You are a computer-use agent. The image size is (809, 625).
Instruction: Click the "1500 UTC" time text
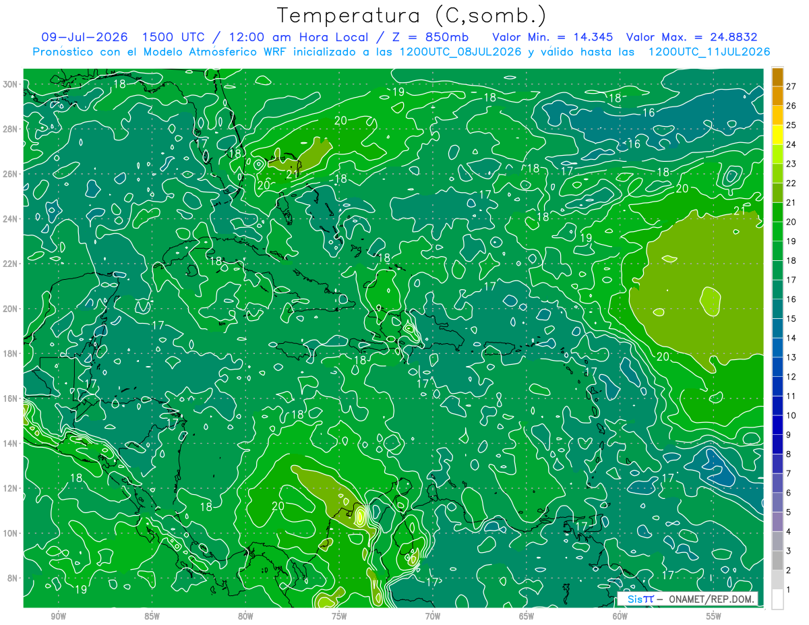pyautogui.click(x=173, y=37)
